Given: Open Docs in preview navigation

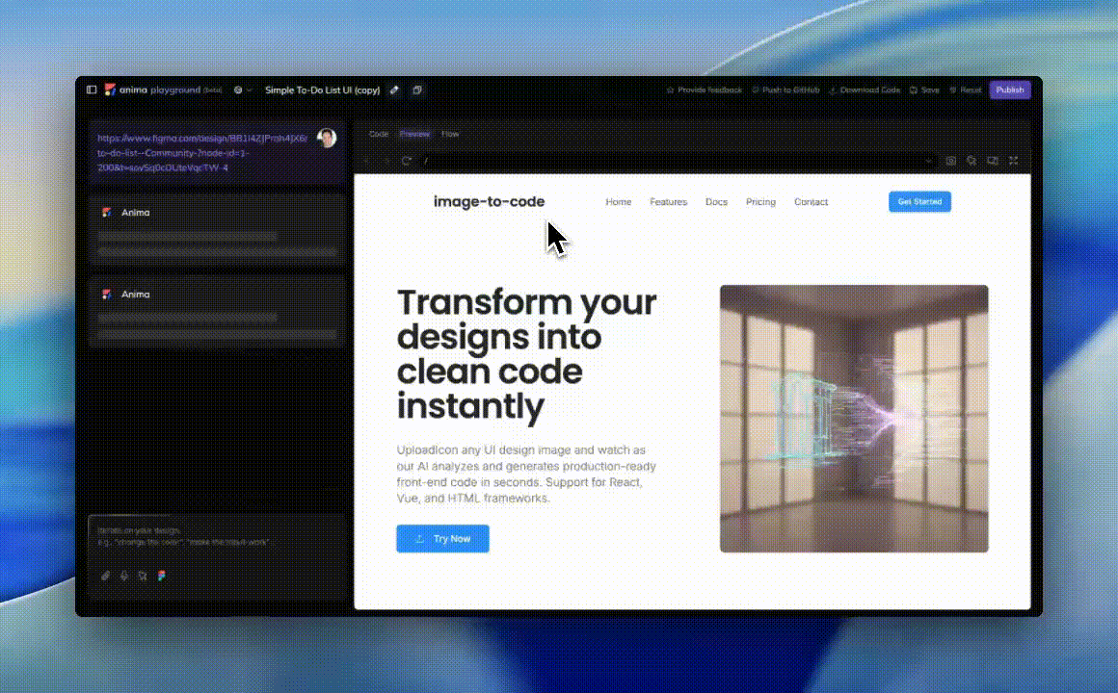Looking at the screenshot, I should point(716,201).
